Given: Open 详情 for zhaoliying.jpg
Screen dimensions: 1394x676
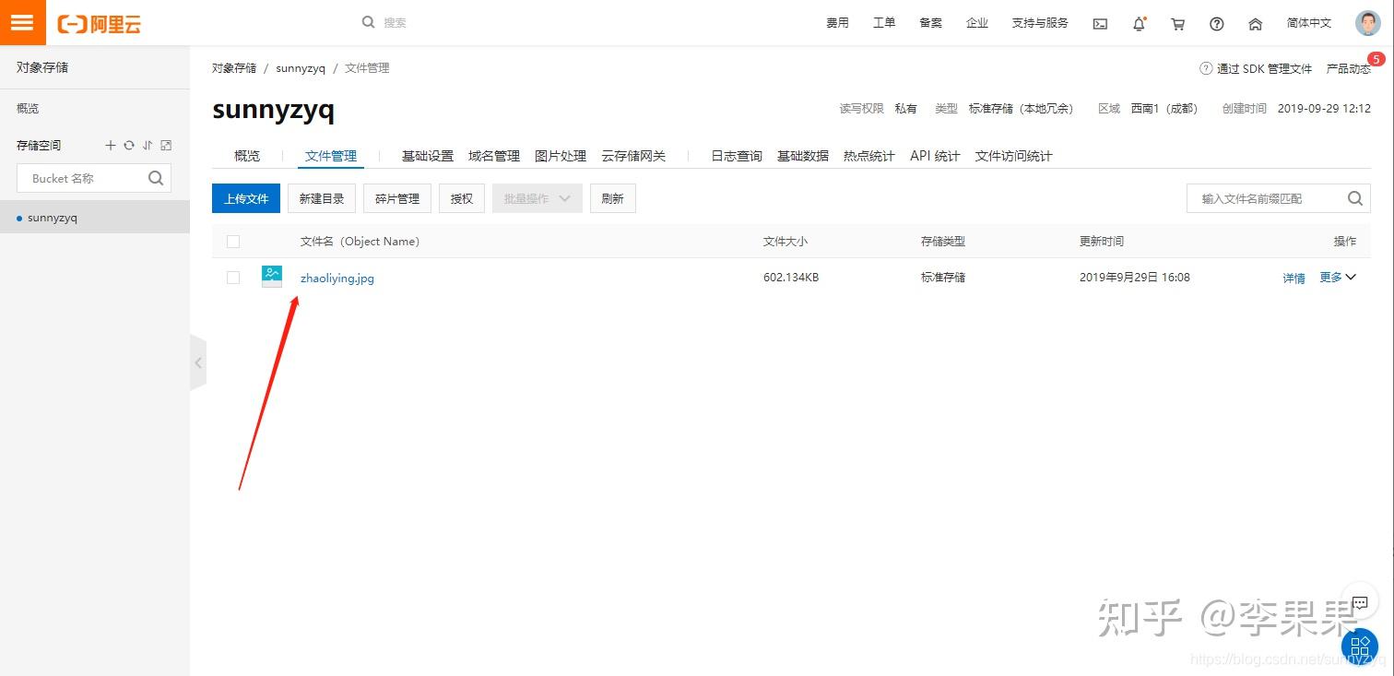Looking at the screenshot, I should (x=1294, y=279).
